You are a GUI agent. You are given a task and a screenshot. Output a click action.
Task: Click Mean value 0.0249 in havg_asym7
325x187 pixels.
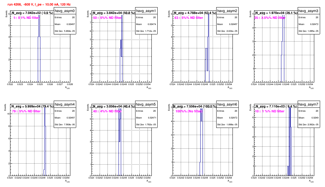tap(315, 118)
